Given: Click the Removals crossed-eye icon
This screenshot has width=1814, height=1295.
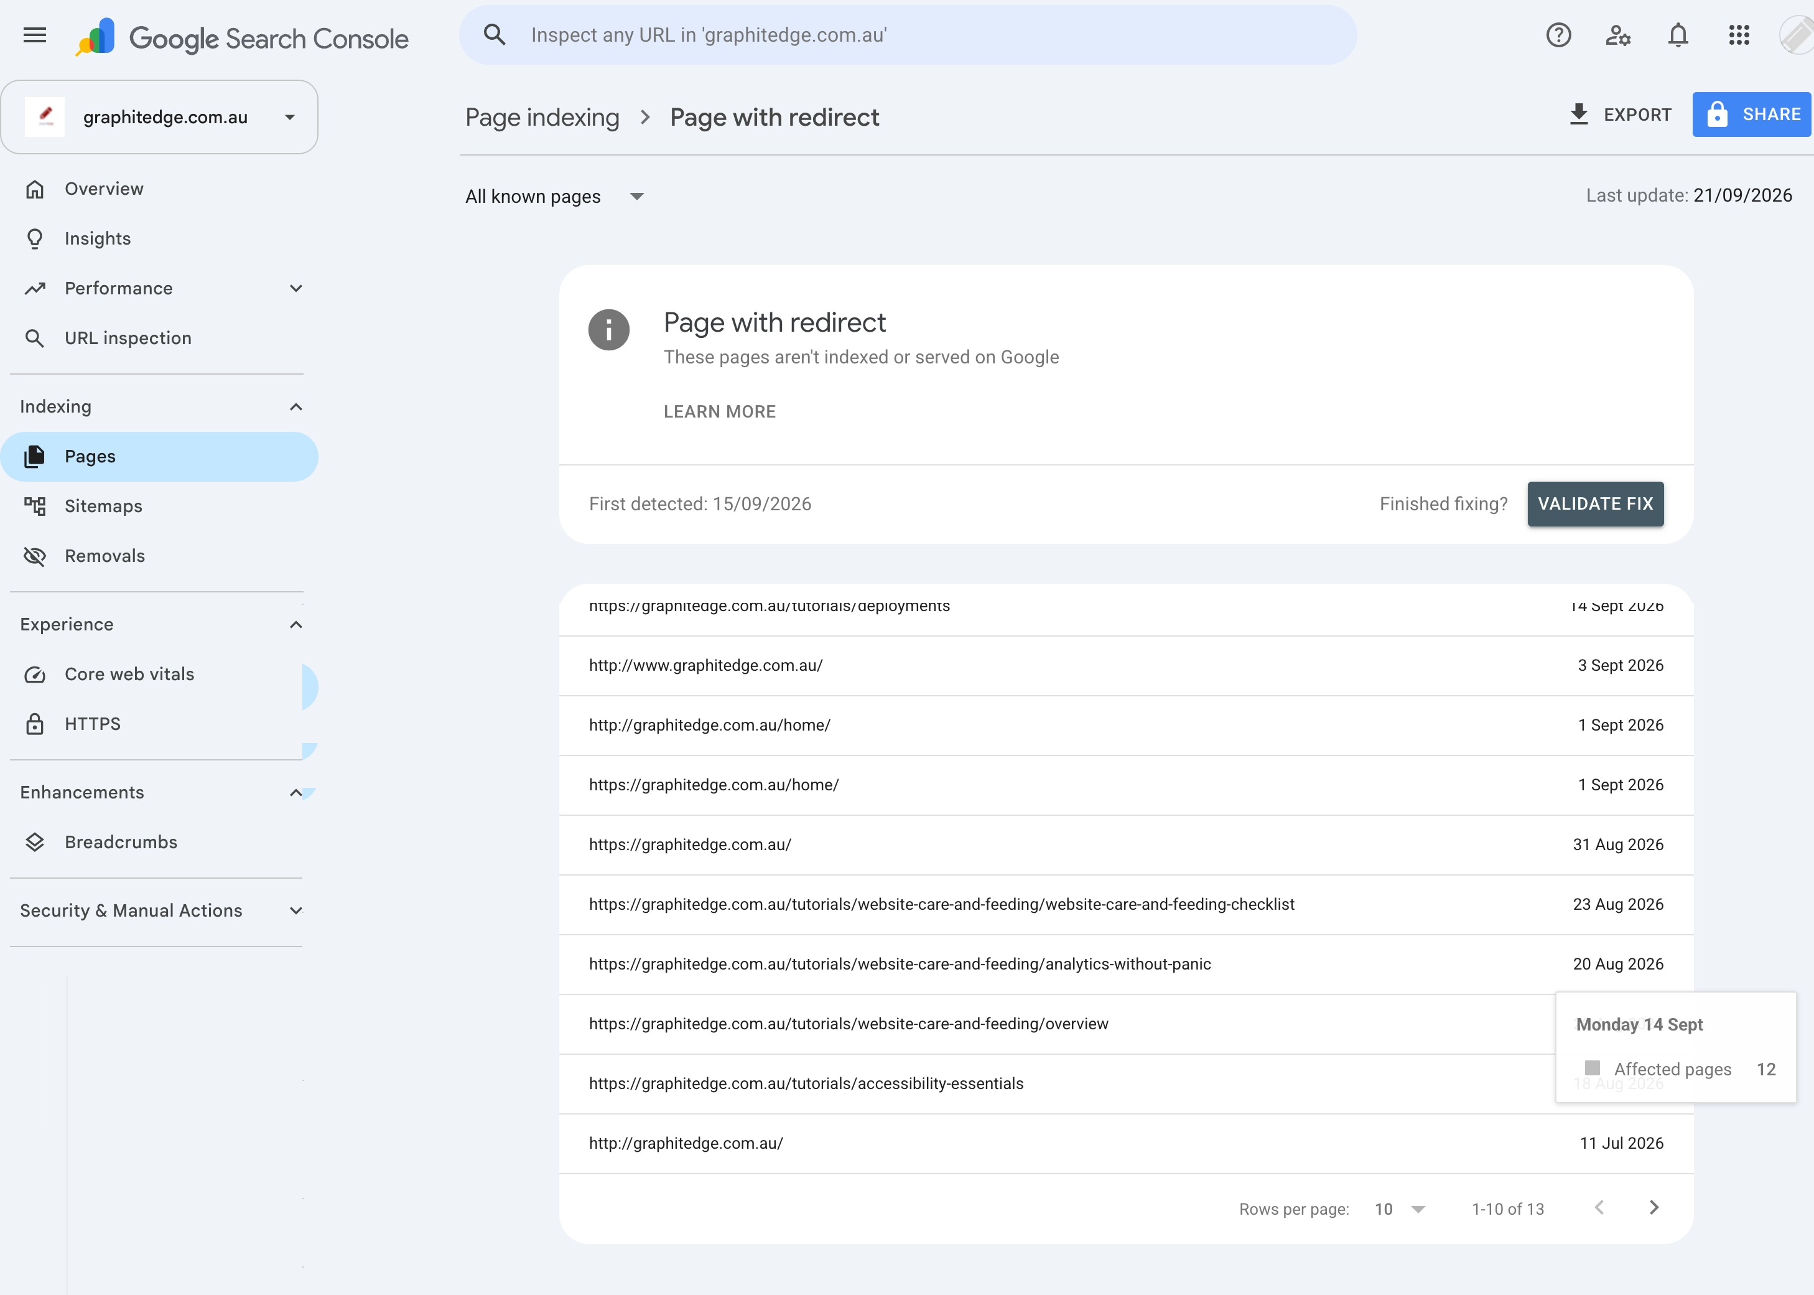Looking at the screenshot, I should [x=35, y=556].
